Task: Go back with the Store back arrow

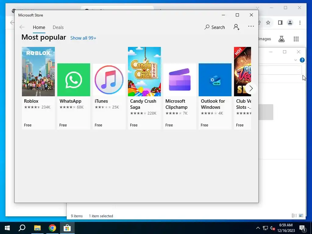Action: pyautogui.click(x=22, y=27)
